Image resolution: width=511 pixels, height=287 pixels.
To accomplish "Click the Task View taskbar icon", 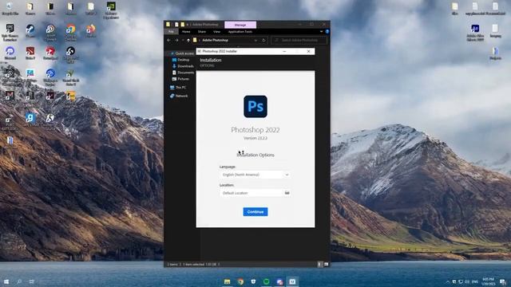I will pos(32,281).
